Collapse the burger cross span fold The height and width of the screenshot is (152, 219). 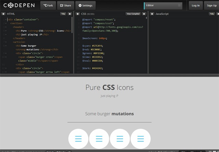6,57
